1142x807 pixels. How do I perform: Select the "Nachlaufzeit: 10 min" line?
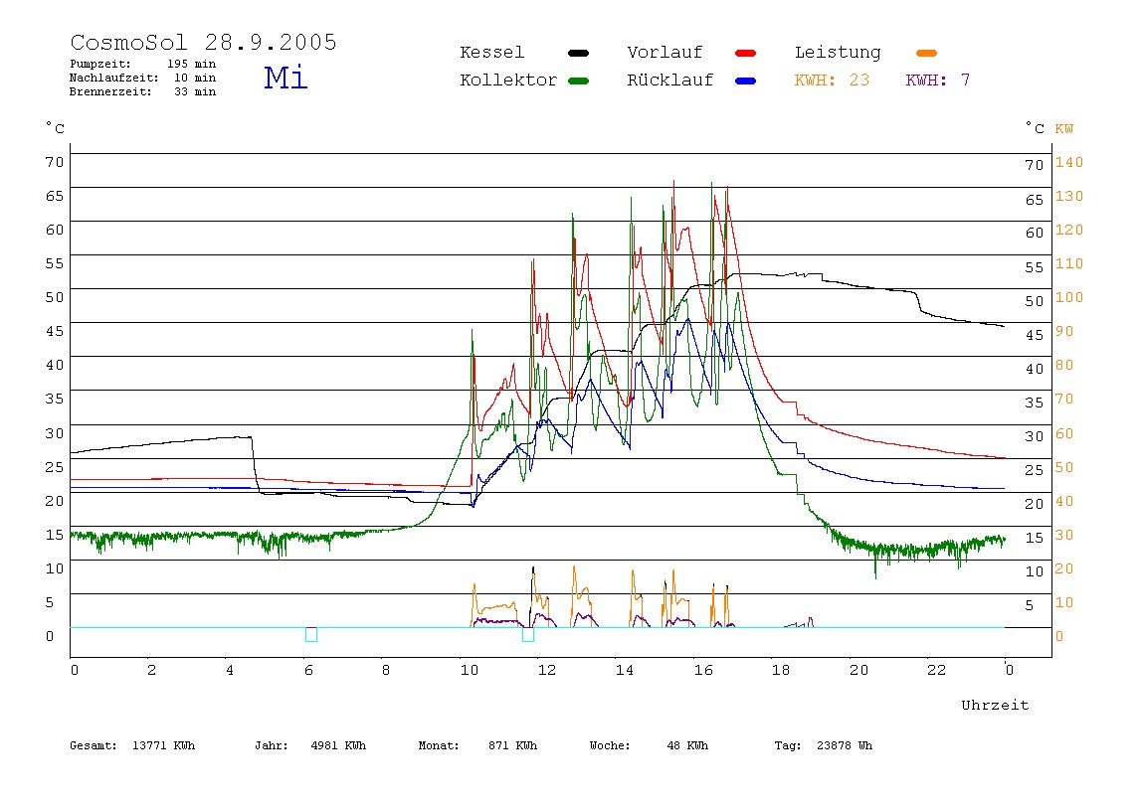coord(143,78)
